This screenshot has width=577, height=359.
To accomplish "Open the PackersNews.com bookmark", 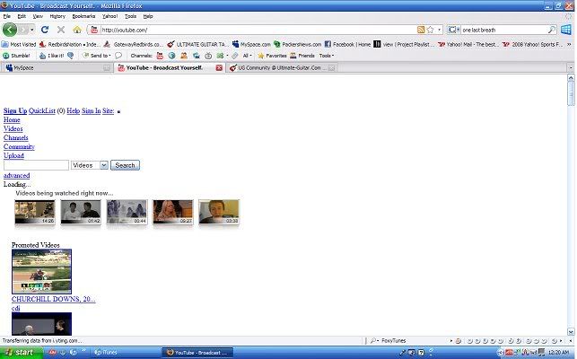I will coord(297,44).
